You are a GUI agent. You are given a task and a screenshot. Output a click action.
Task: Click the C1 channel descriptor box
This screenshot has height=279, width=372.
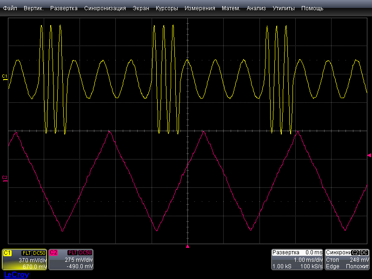point(24,259)
